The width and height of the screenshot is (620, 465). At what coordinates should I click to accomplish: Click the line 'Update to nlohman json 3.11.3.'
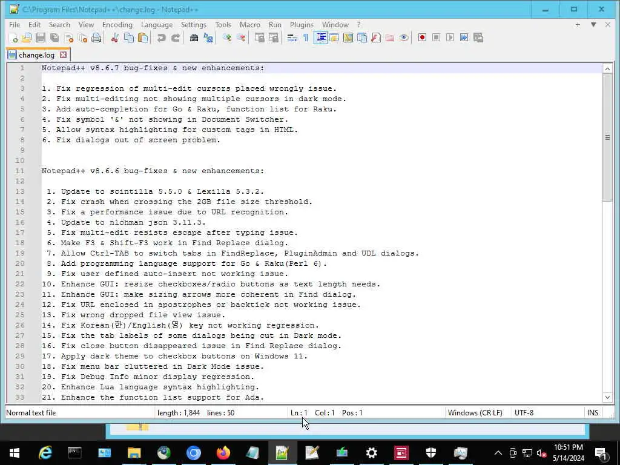point(133,222)
